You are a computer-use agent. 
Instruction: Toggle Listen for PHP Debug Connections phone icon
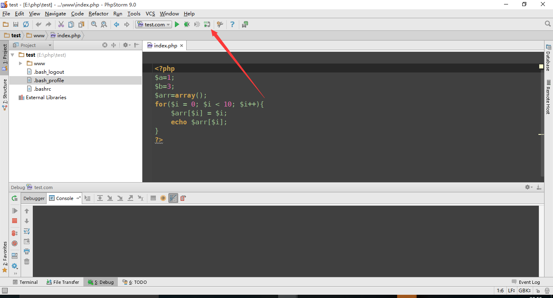(207, 25)
